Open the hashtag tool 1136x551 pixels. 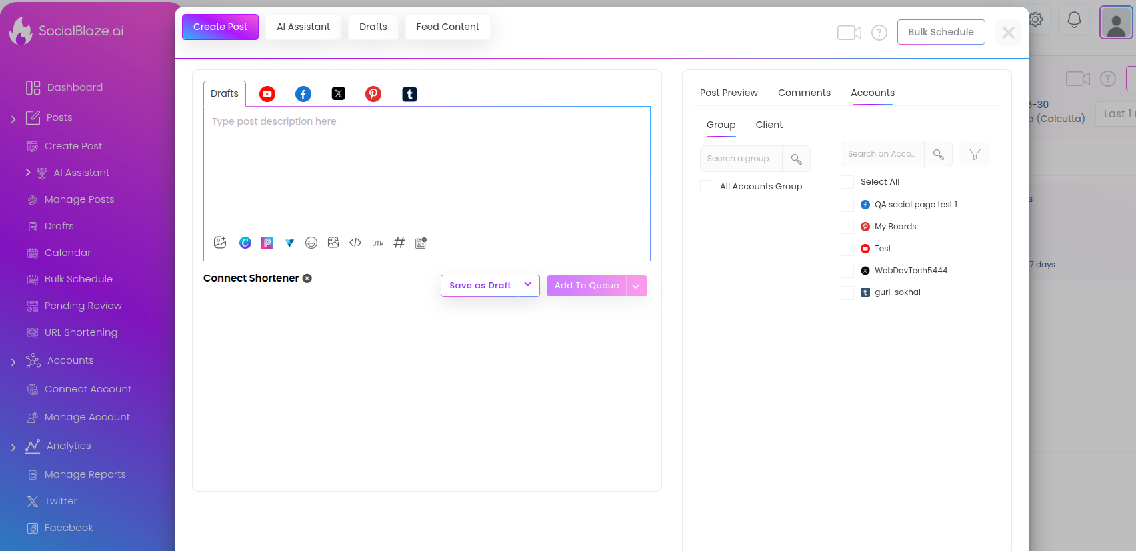coord(399,243)
